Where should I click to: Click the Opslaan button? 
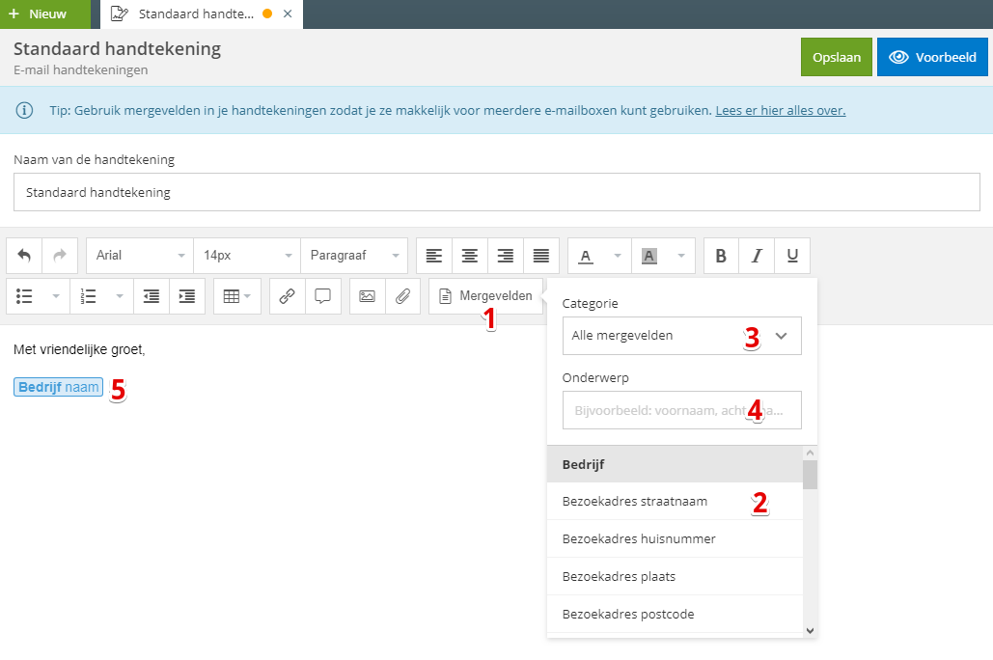click(836, 57)
